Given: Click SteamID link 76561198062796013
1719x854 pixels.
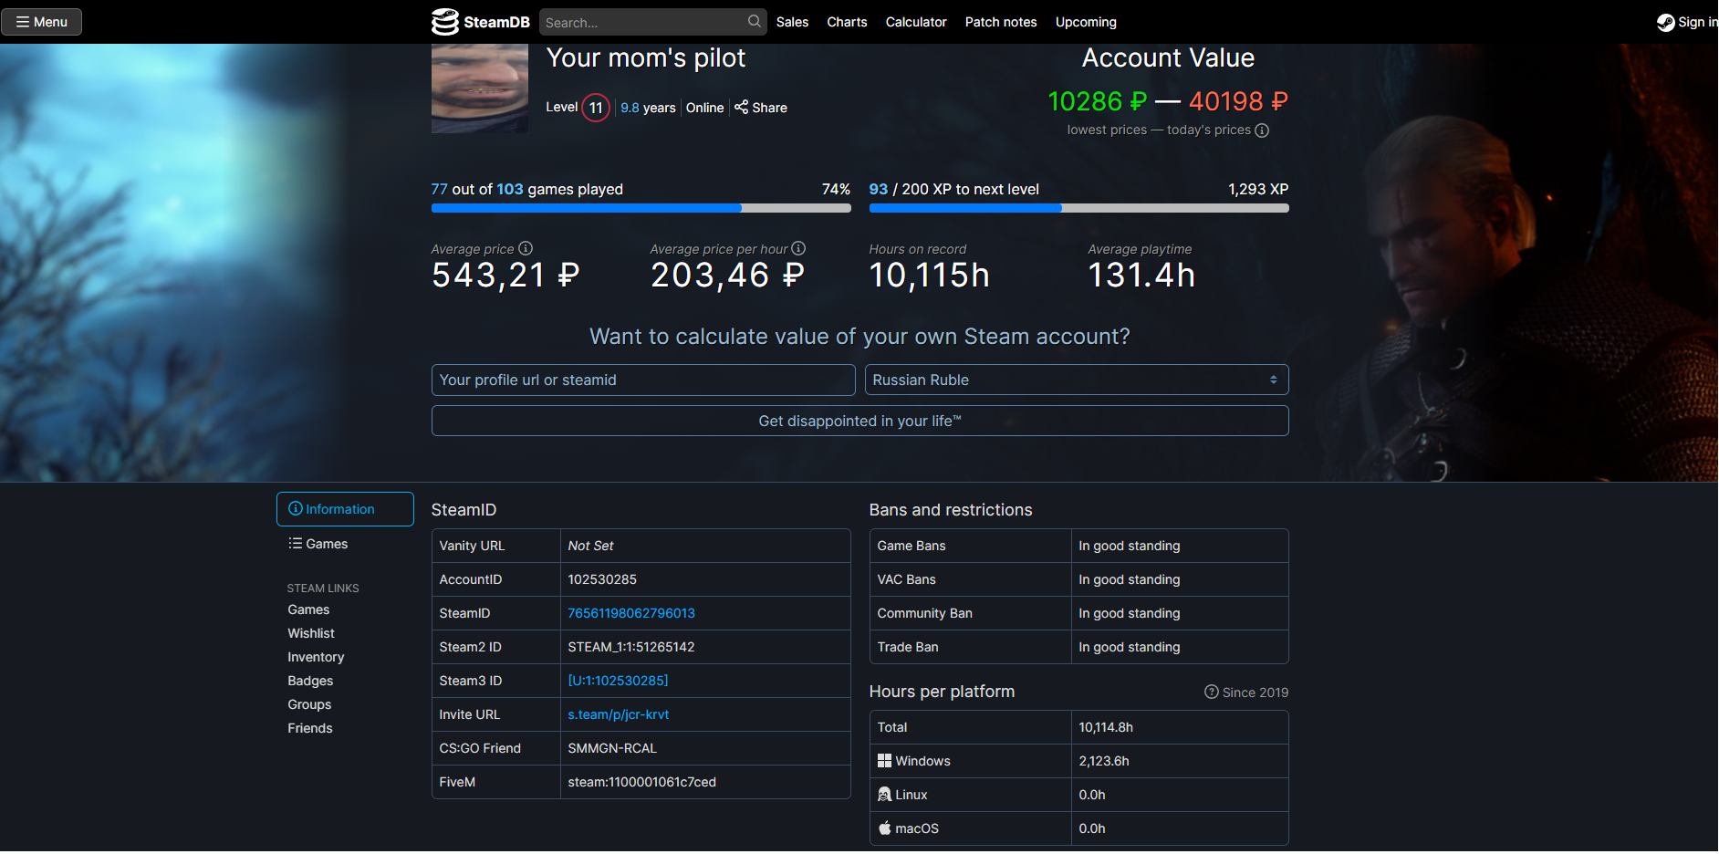Looking at the screenshot, I should point(631,613).
